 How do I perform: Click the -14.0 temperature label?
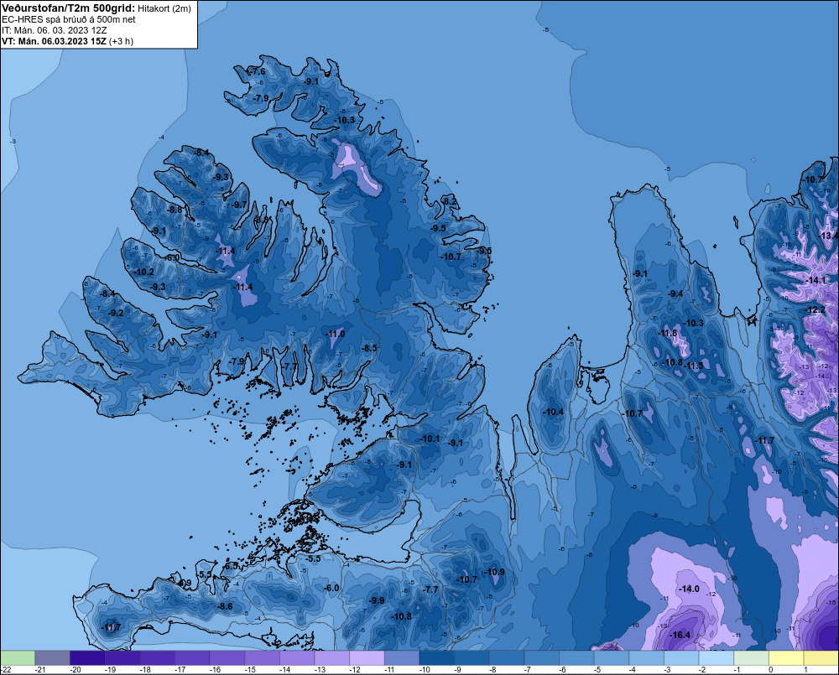tap(689, 589)
